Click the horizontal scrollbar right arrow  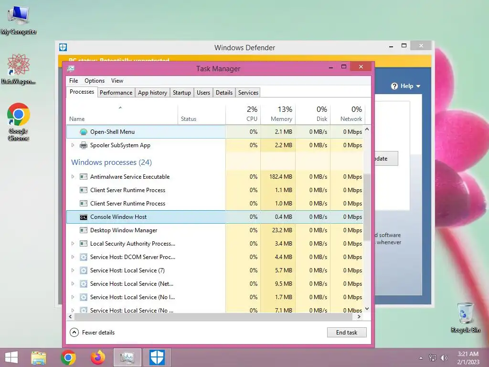click(x=359, y=316)
